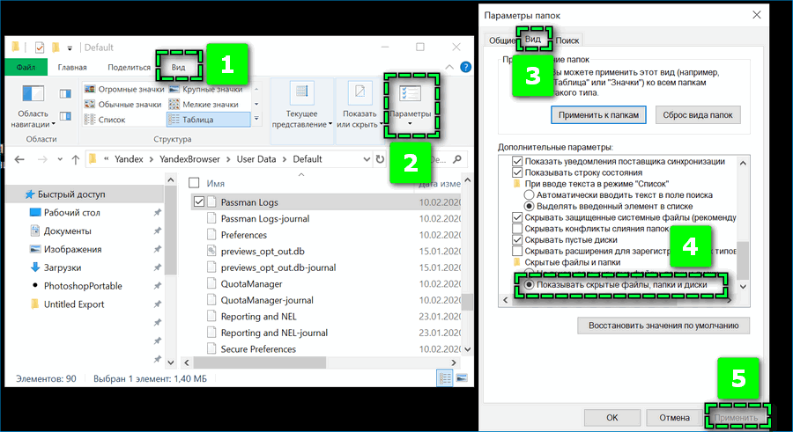Click the Up arrow navigation button

click(x=74, y=159)
